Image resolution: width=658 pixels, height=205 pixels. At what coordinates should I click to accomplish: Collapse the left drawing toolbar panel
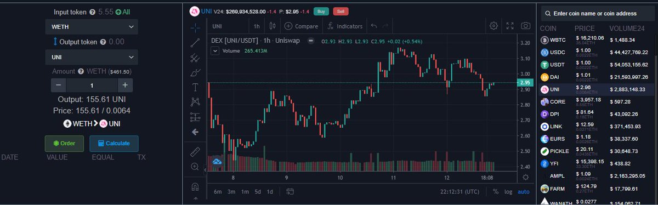click(x=205, y=170)
